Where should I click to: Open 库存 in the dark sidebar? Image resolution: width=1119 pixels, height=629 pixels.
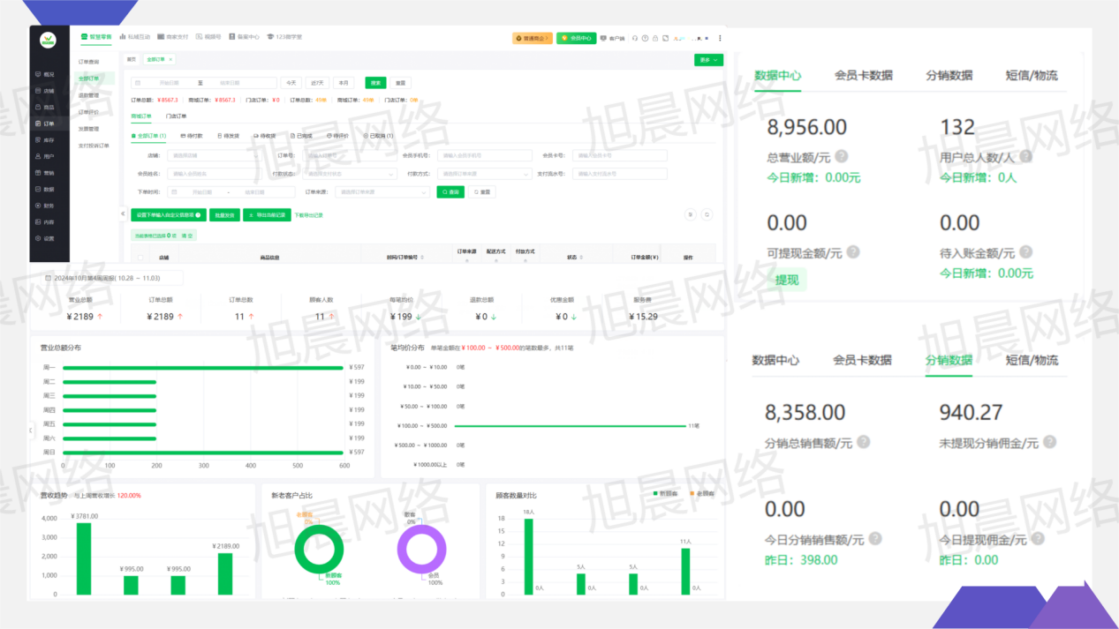coord(49,140)
